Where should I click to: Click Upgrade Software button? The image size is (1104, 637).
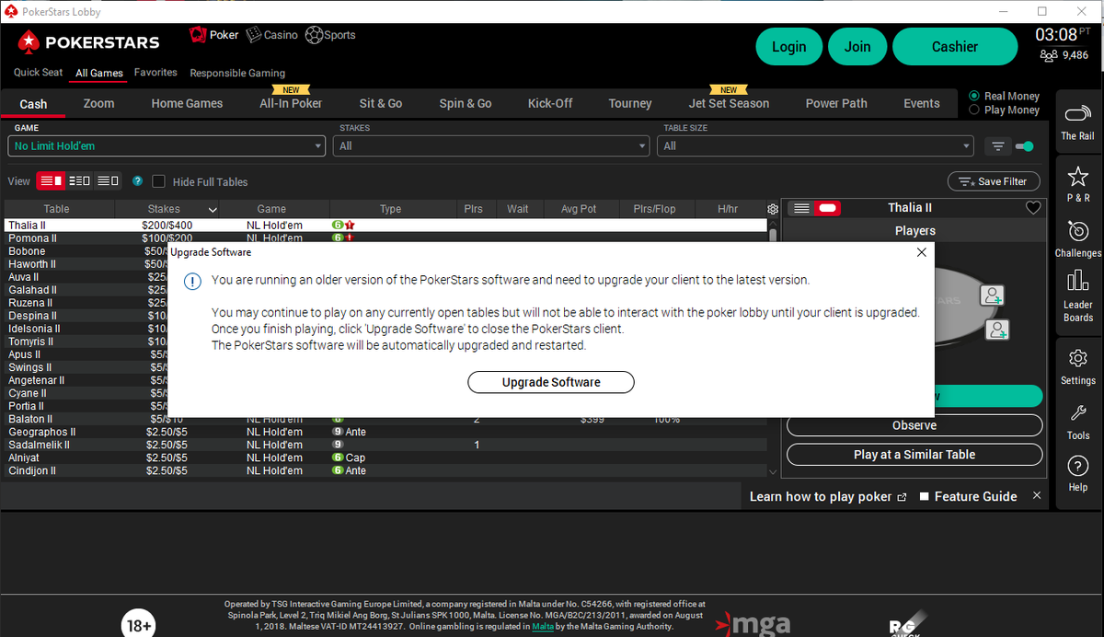[551, 382]
